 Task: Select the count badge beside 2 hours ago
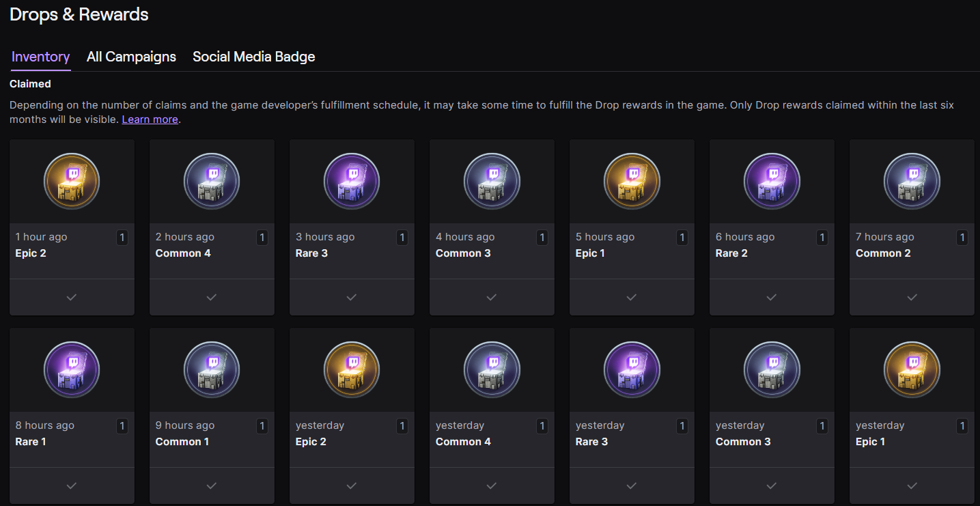pyautogui.click(x=262, y=238)
